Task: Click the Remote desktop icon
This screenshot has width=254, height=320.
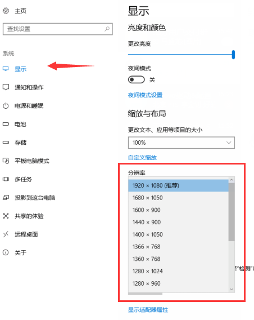Action: tap(6, 234)
